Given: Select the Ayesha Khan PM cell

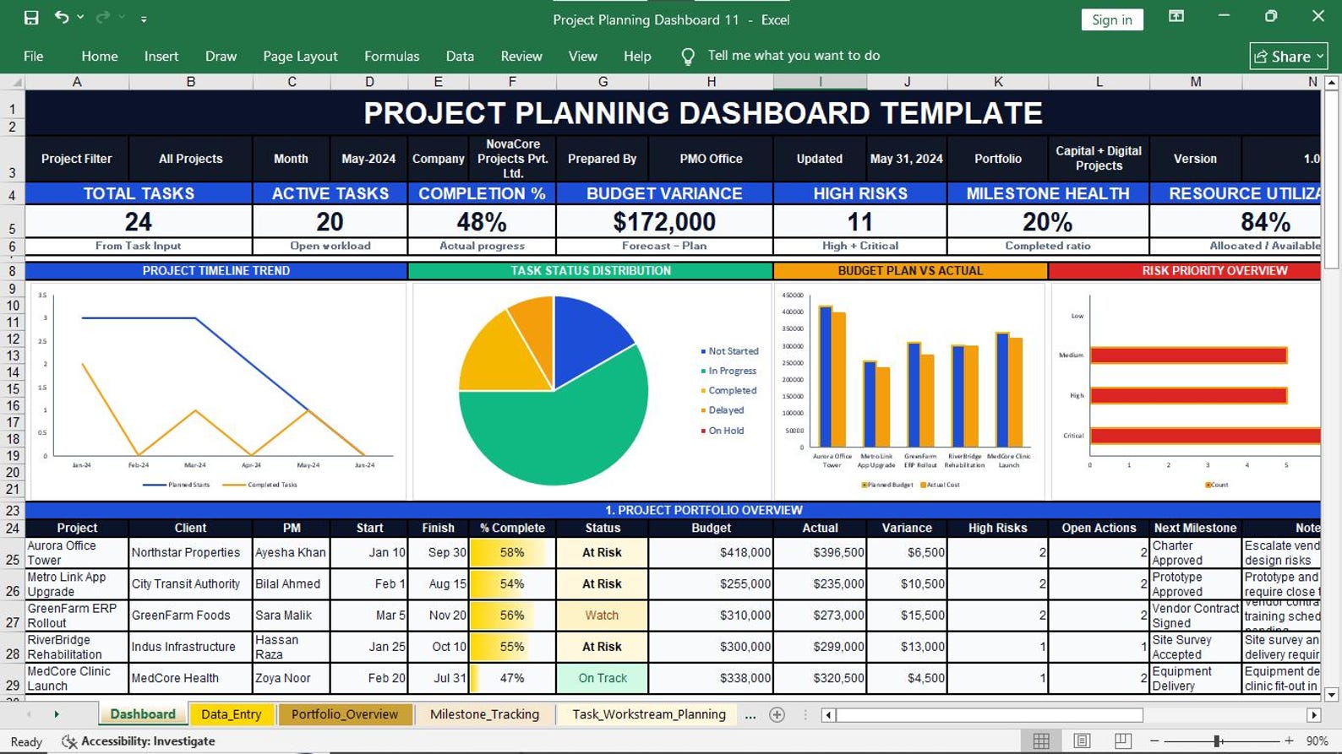Looking at the screenshot, I should [x=292, y=553].
